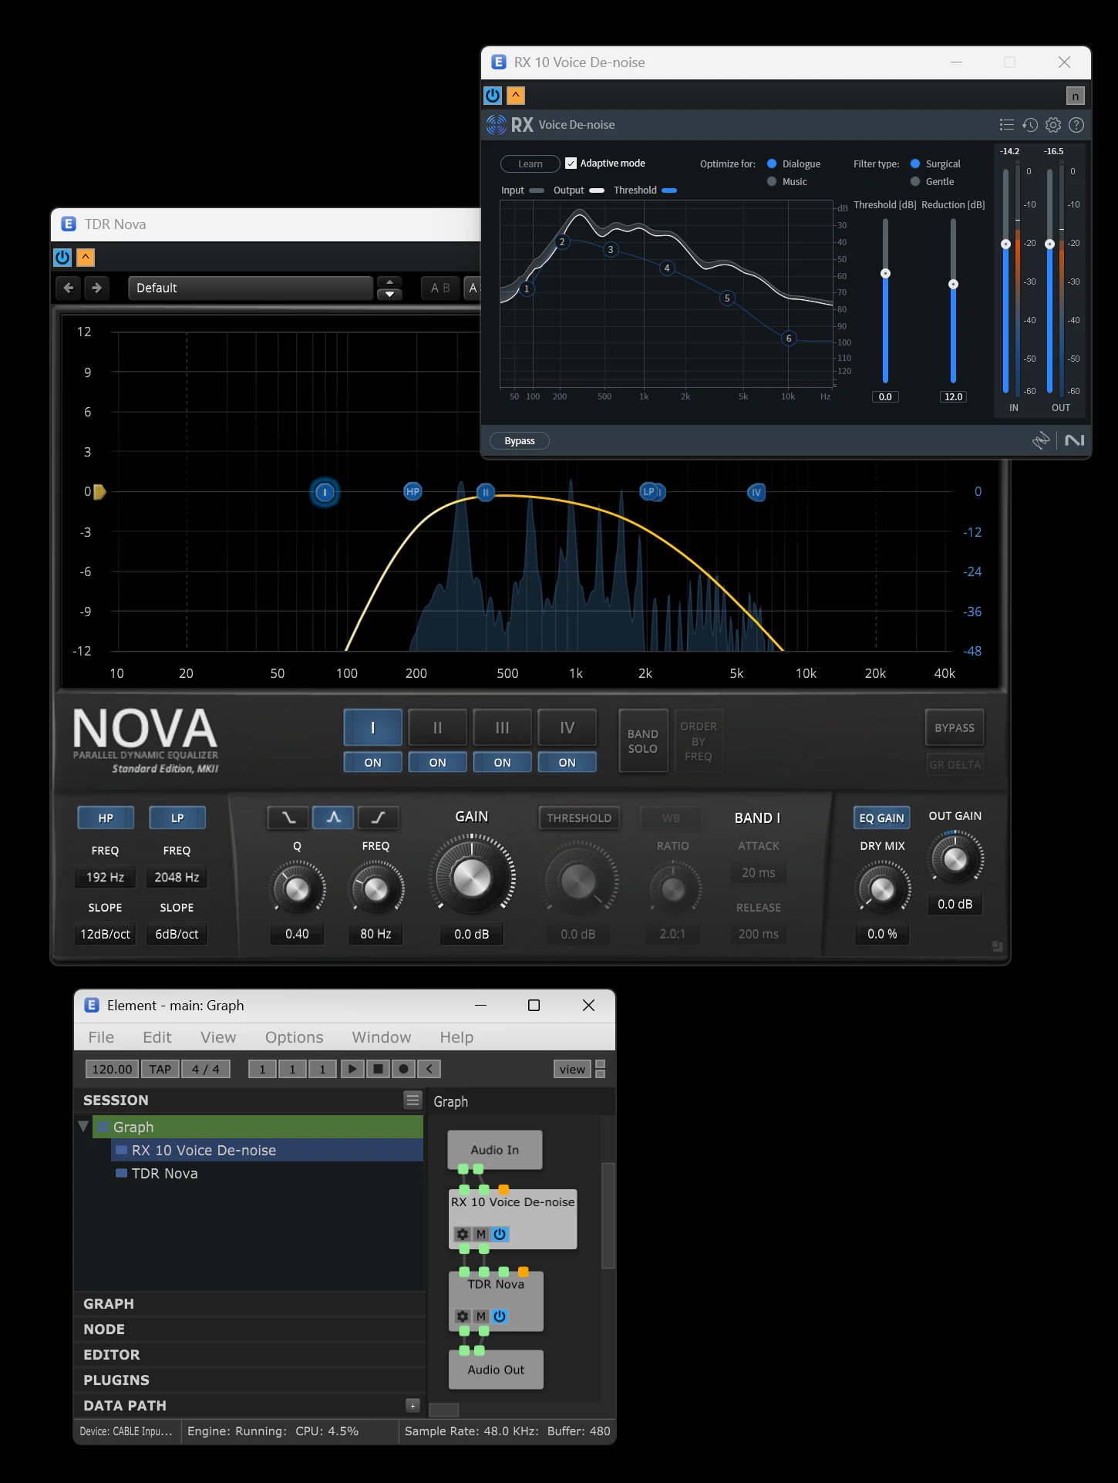
Task: Toggle Band II ON button in Nova
Action: pos(437,762)
